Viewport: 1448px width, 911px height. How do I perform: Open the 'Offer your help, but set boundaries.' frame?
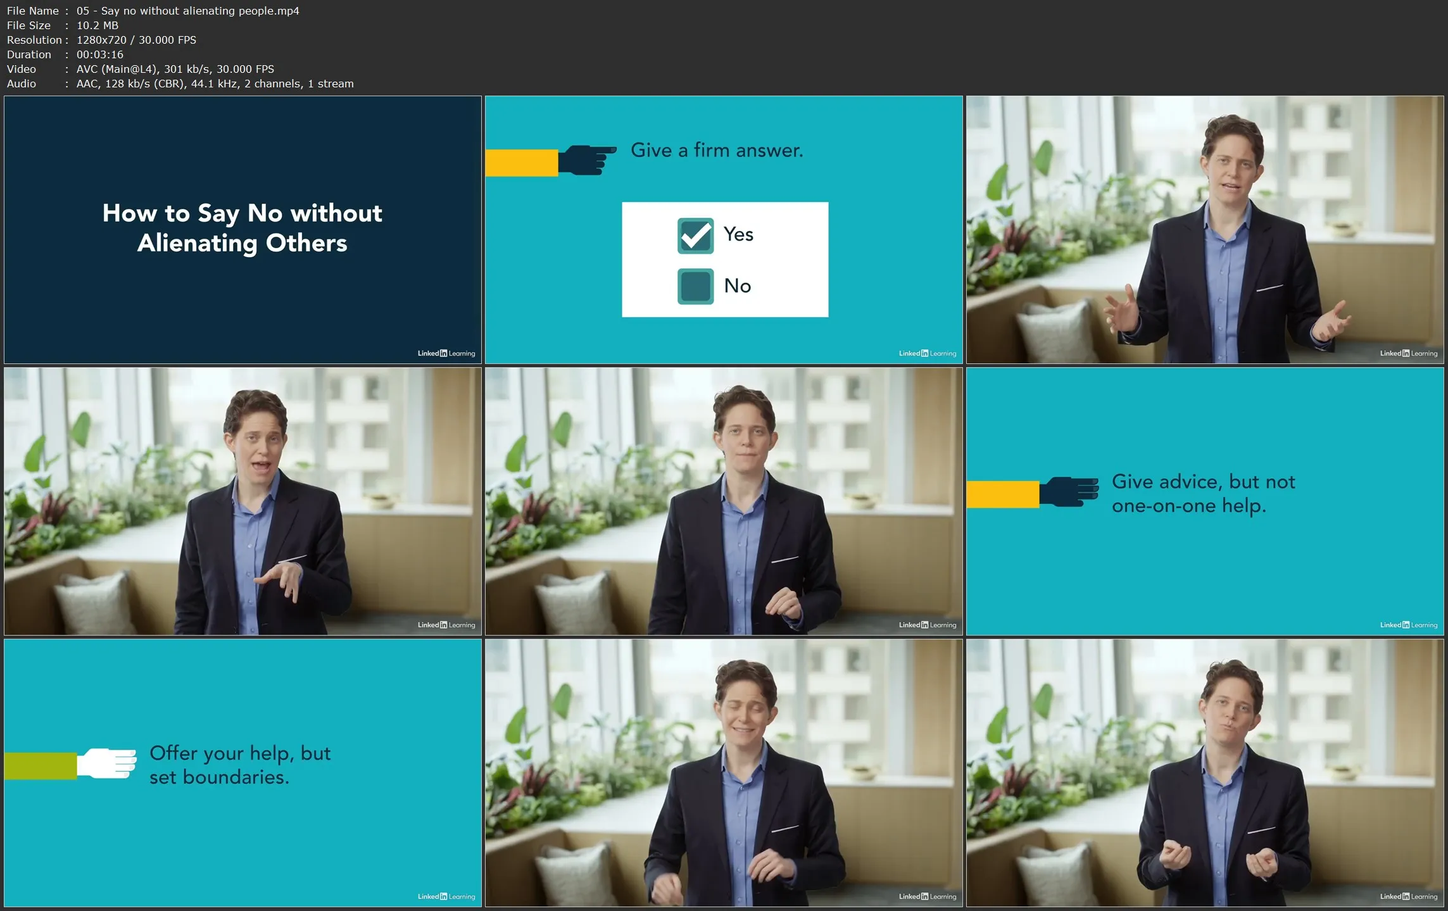coord(242,773)
